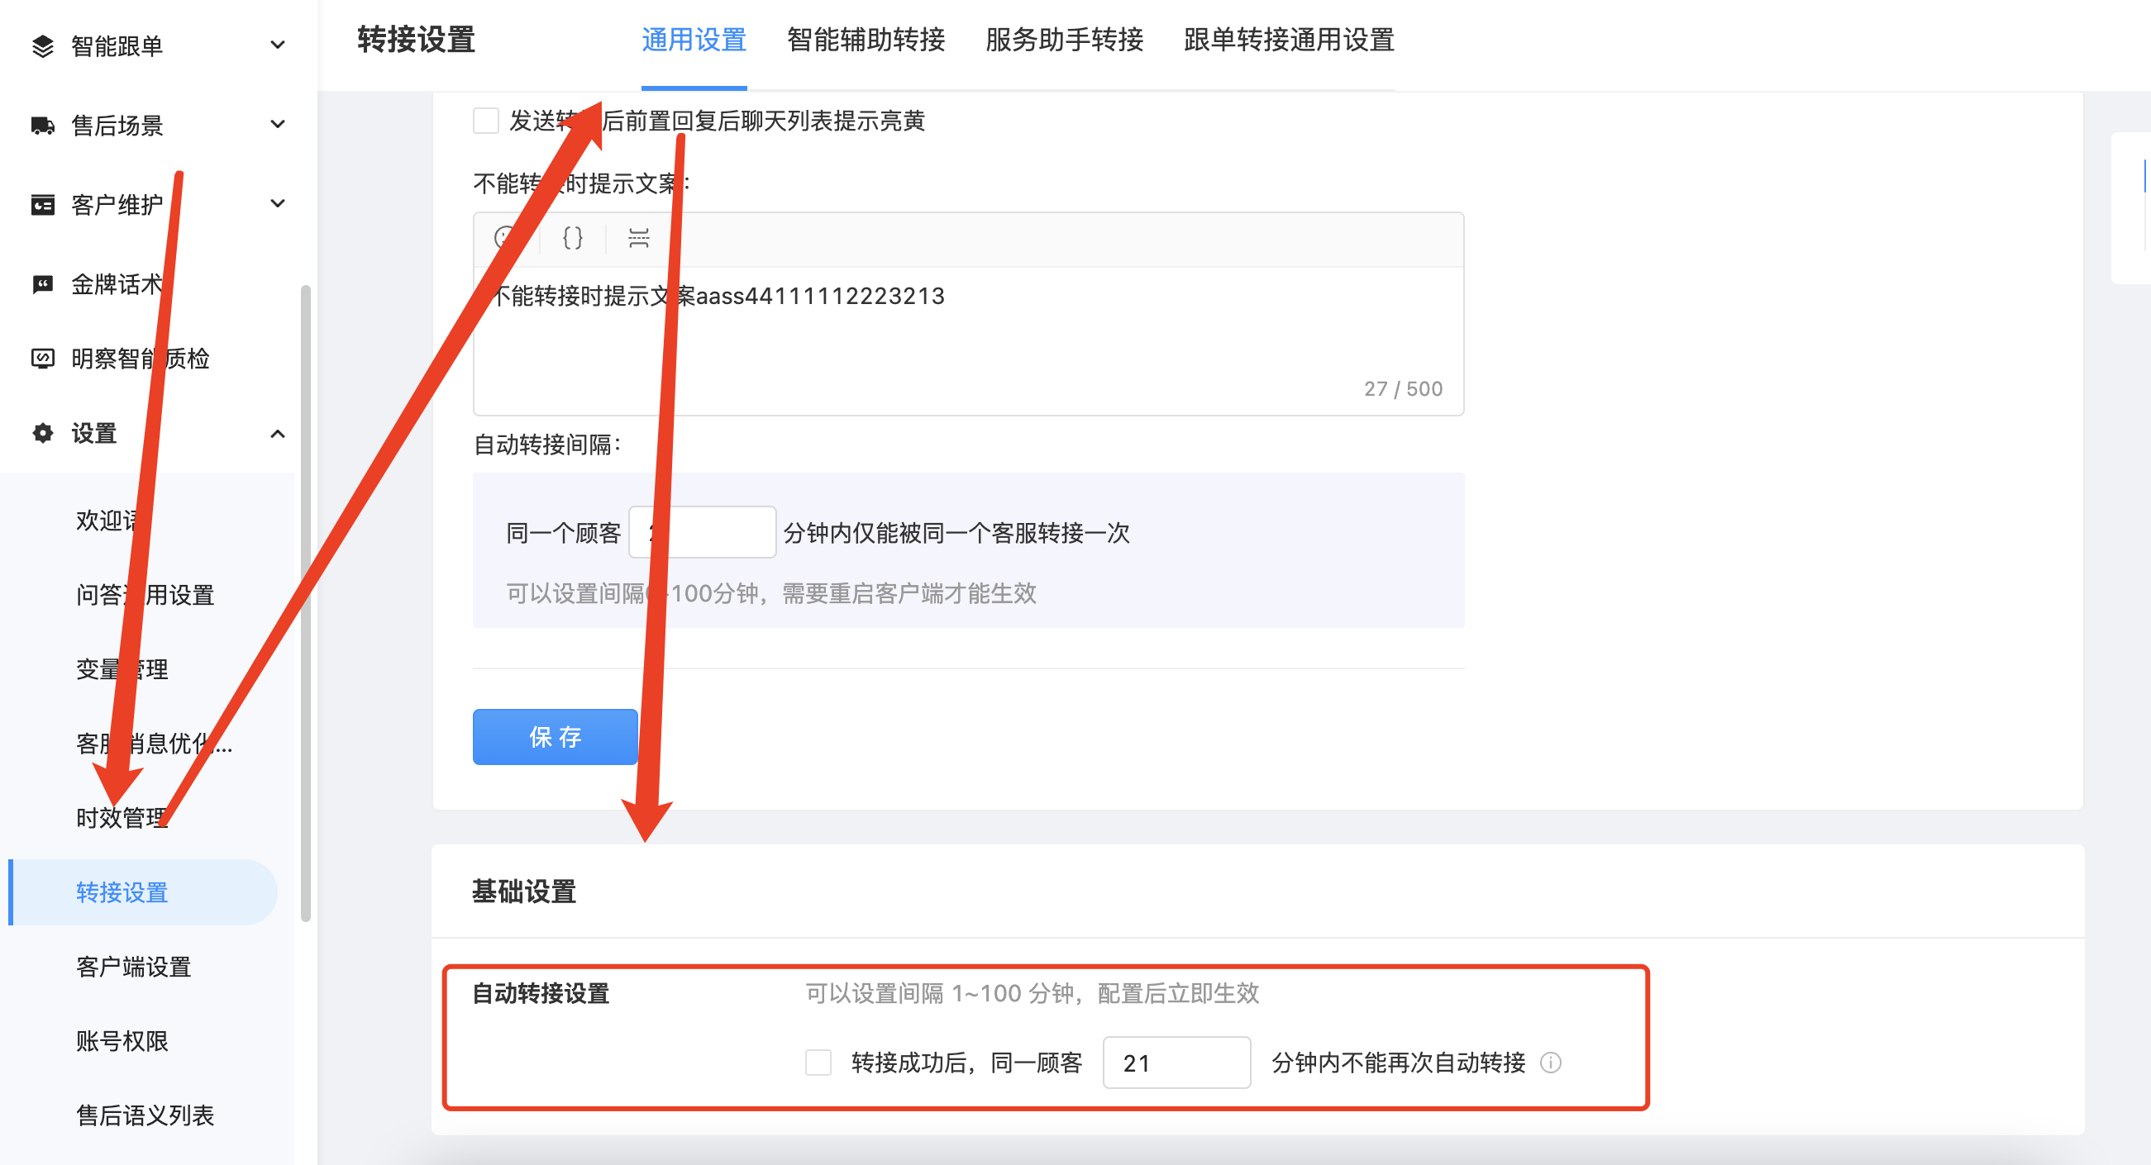This screenshot has height=1165, width=2151.
Task: Open the 账号权限 item
Action: (x=122, y=1041)
